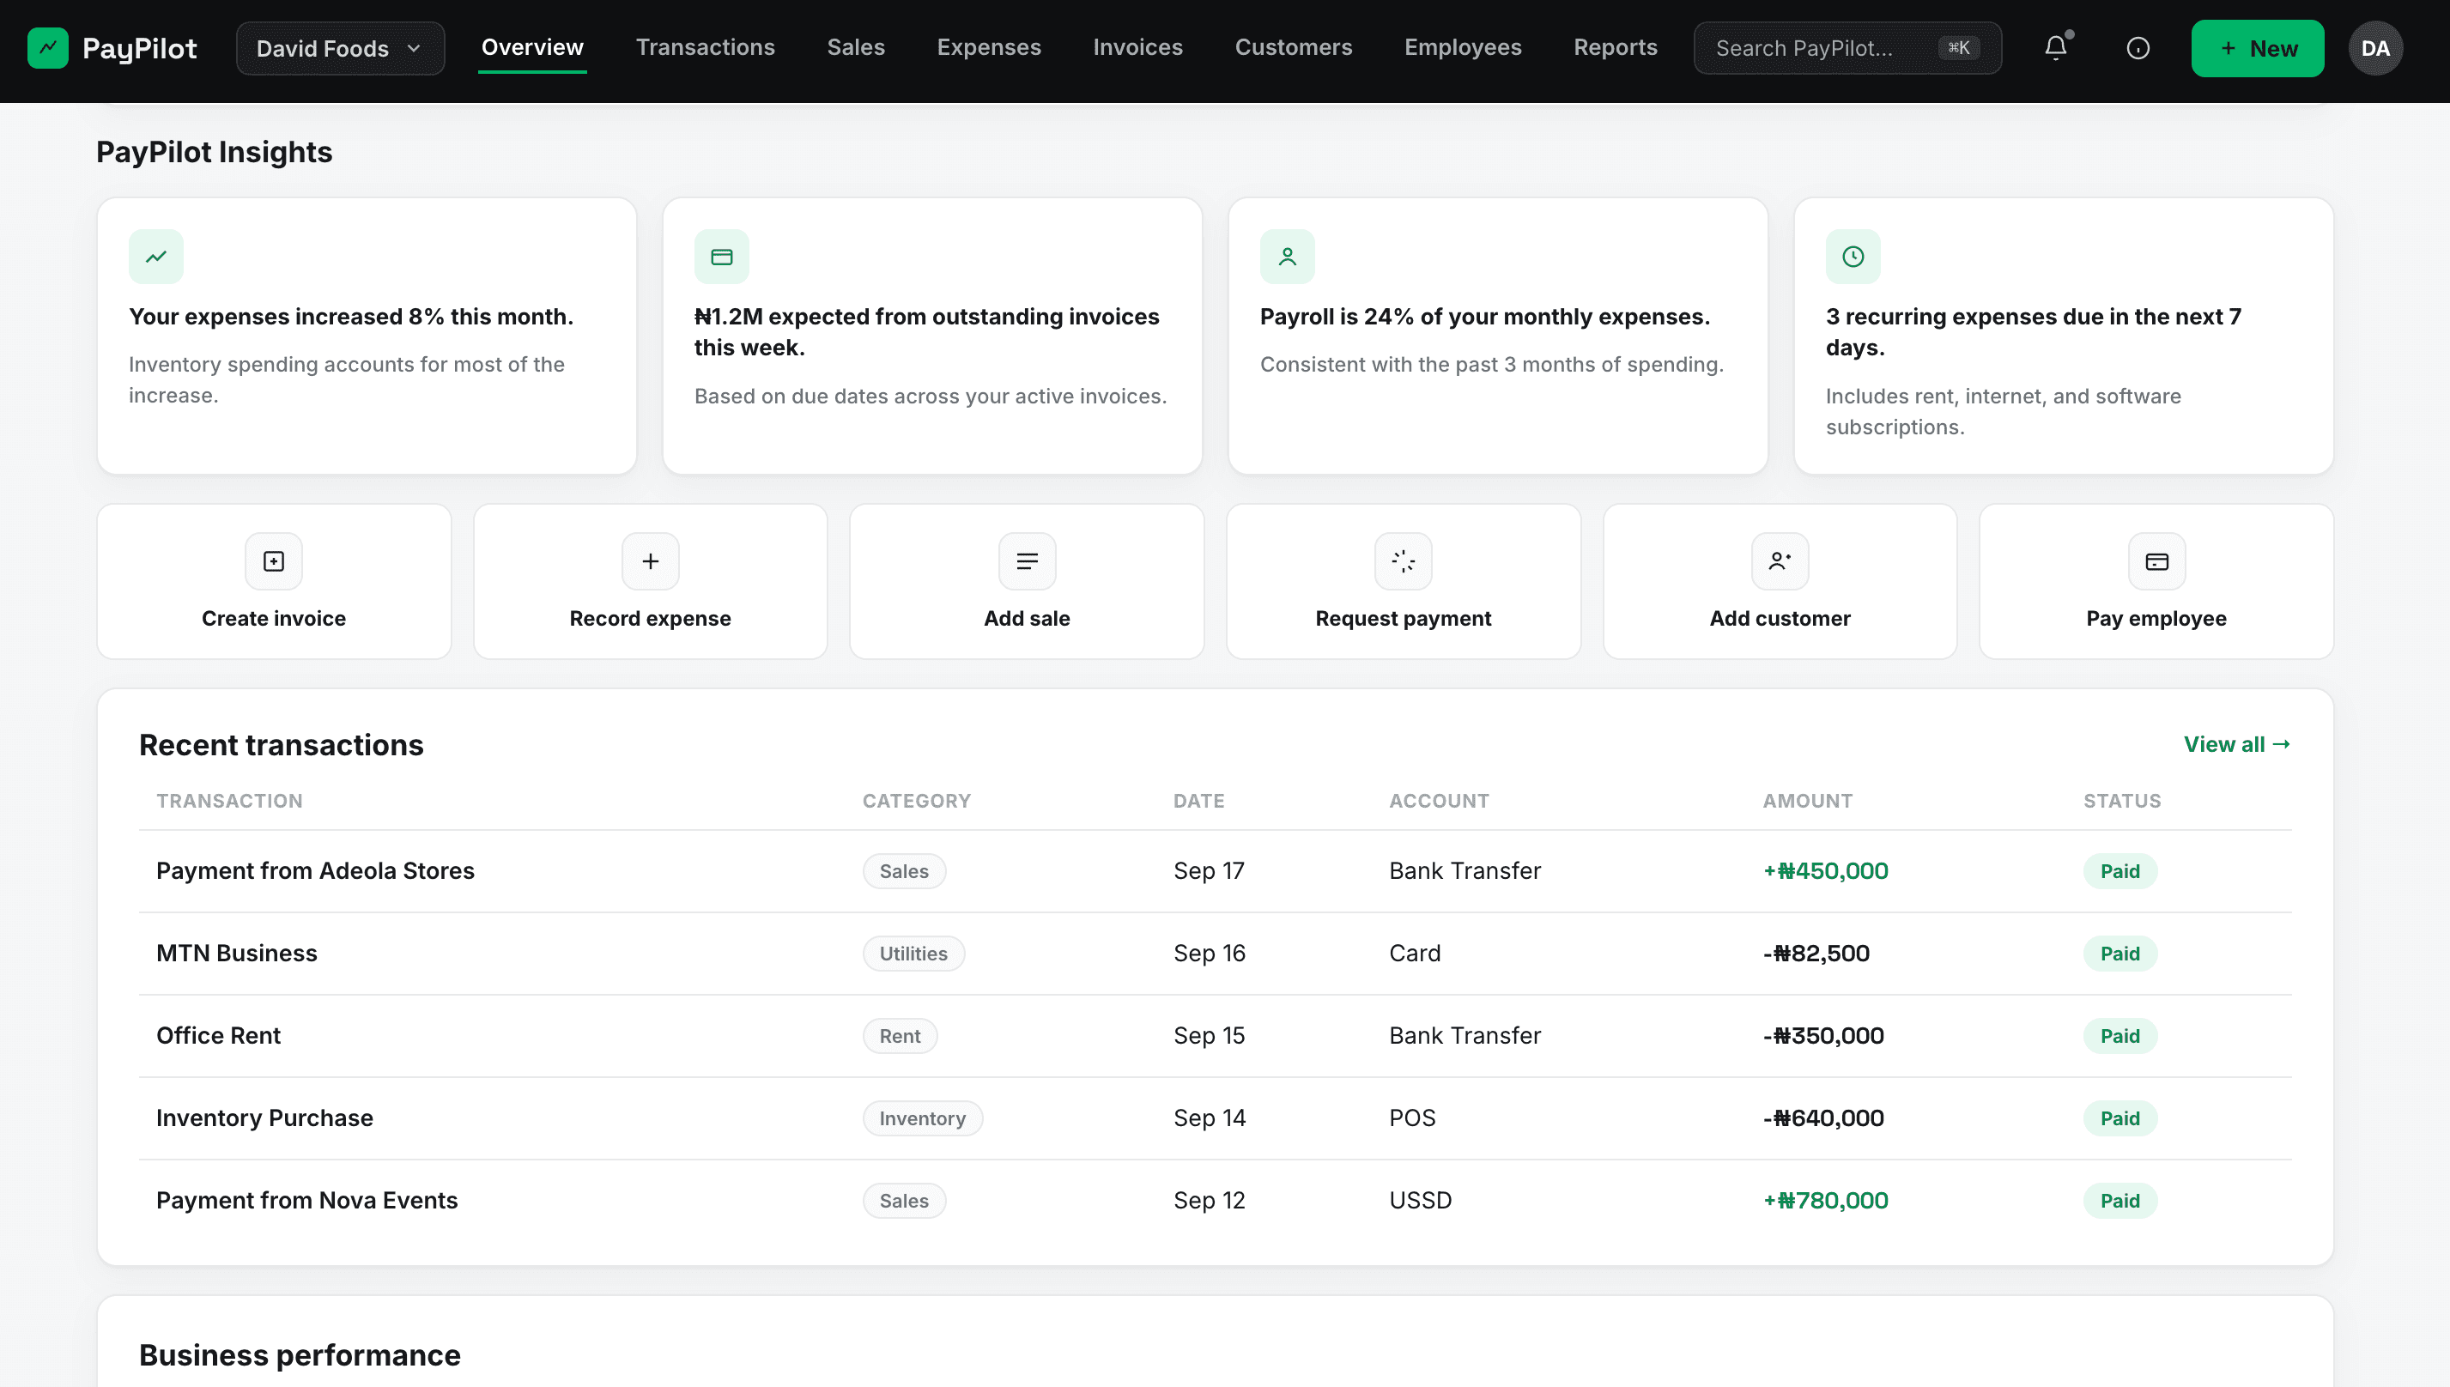Click the Utilities category tag

coord(913,954)
